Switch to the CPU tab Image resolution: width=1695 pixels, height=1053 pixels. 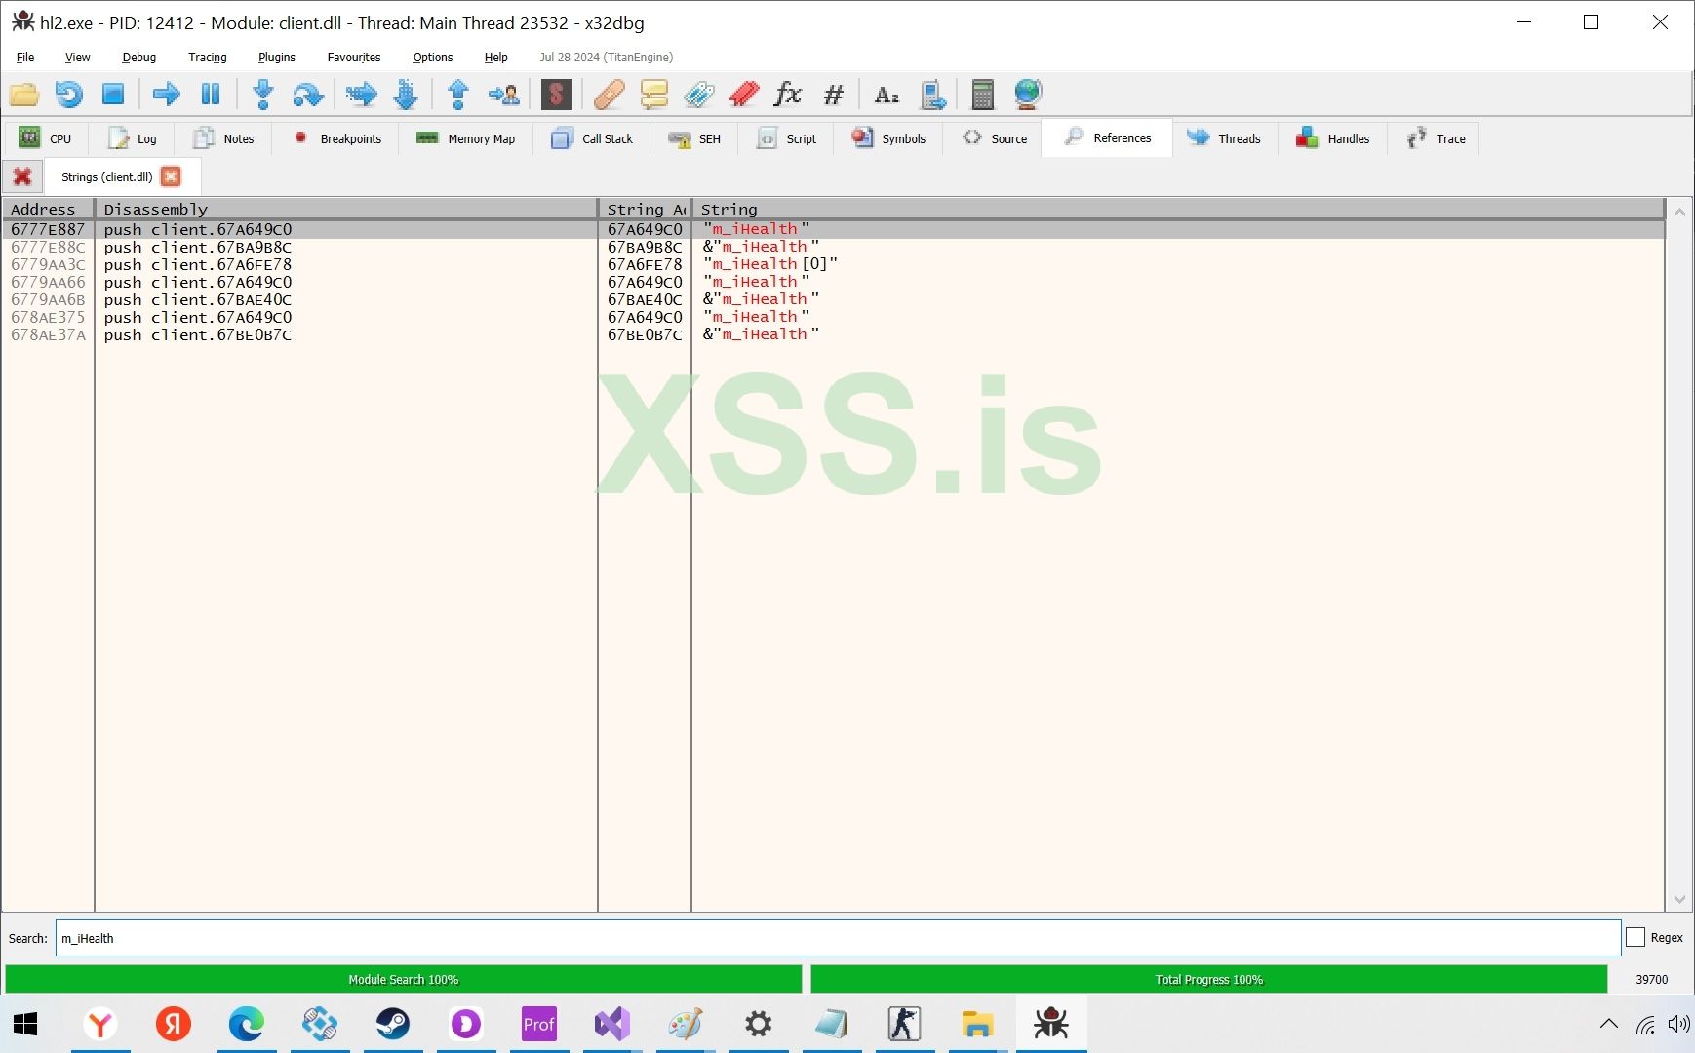tap(46, 138)
